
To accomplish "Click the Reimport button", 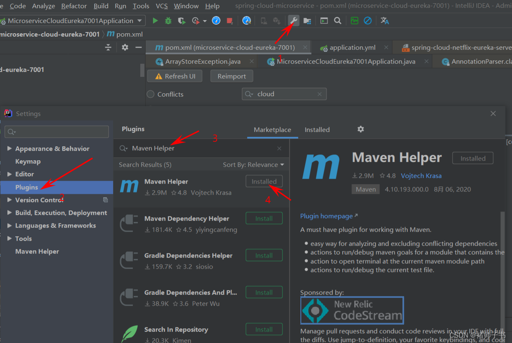I will tap(232, 76).
